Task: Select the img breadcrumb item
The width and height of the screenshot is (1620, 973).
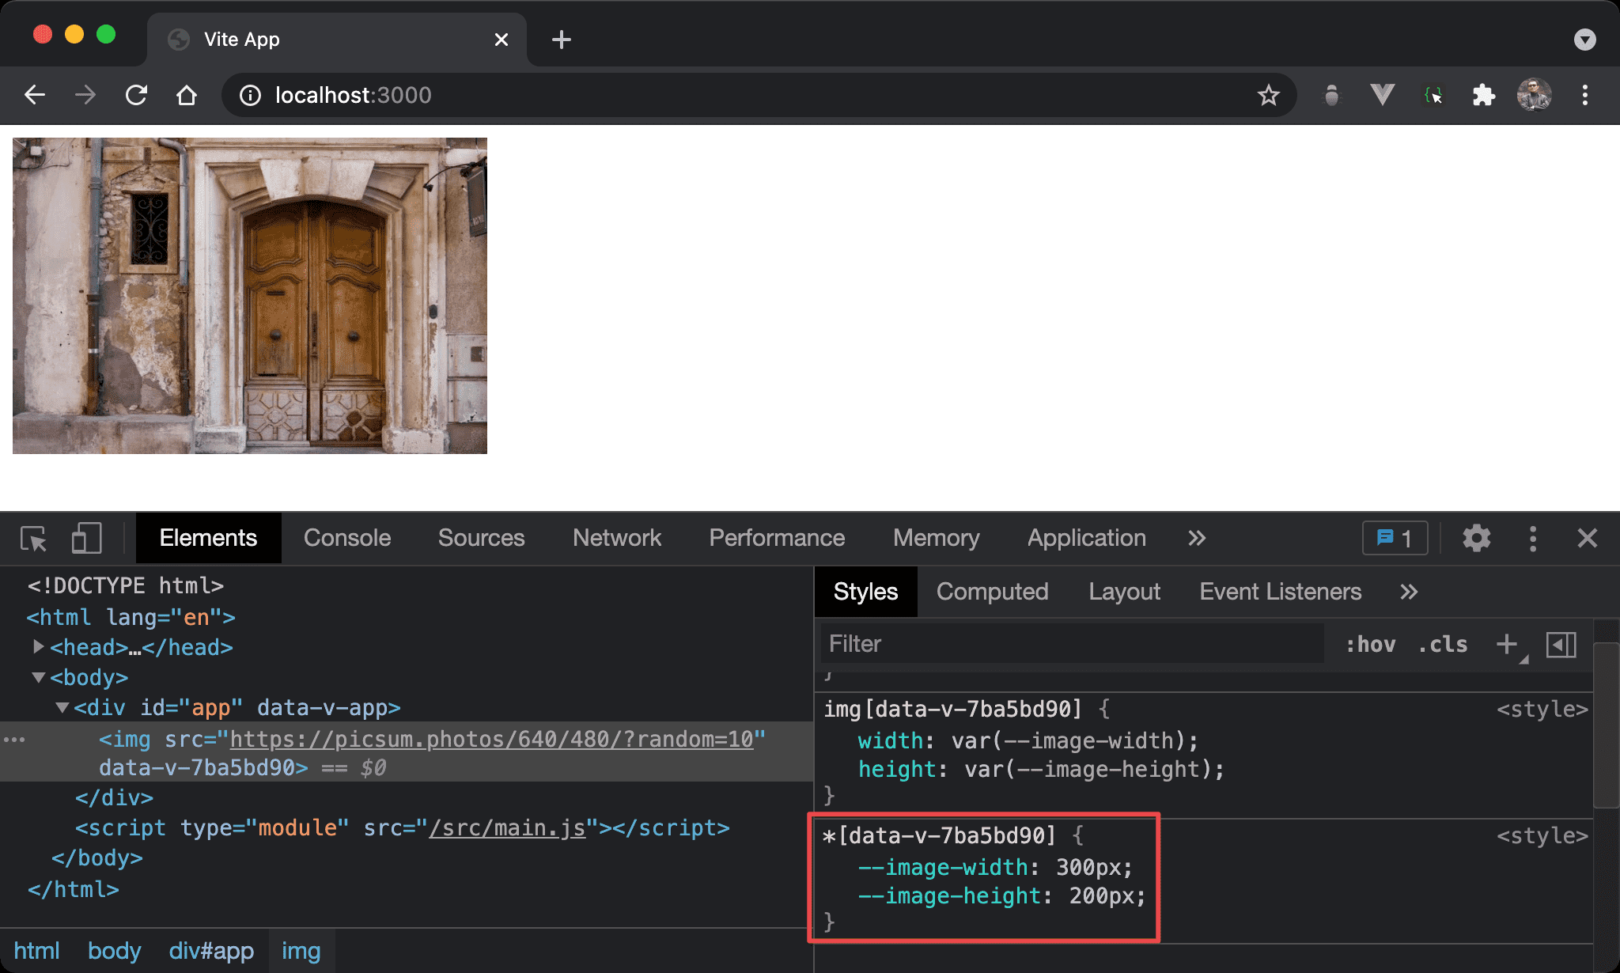Action: (x=301, y=951)
